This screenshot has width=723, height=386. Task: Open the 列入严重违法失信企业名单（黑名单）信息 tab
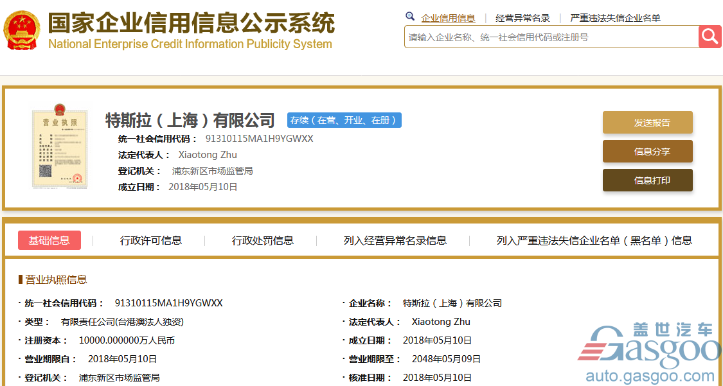click(x=594, y=240)
